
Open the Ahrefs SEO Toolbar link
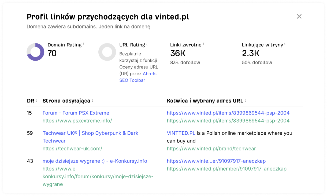(x=138, y=77)
